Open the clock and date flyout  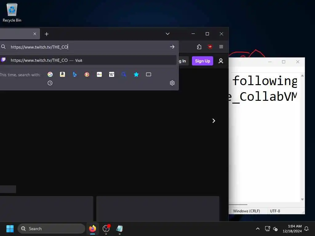[x=292, y=229]
